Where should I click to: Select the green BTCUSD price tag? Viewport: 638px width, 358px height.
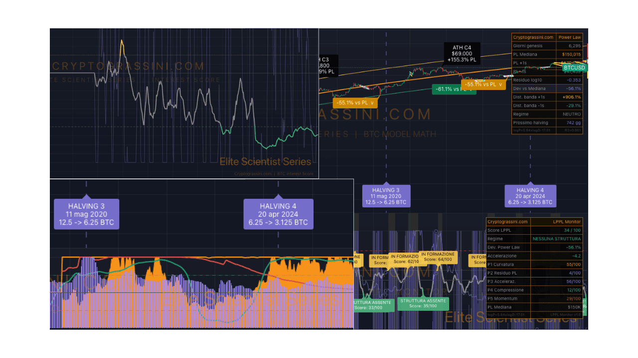pos(574,68)
